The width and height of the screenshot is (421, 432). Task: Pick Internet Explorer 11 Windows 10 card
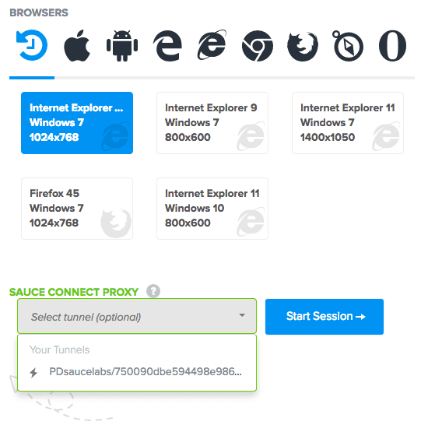pos(212,209)
